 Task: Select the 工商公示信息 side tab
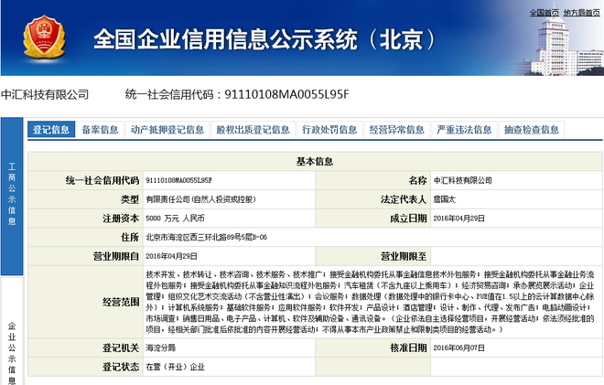(x=12, y=197)
